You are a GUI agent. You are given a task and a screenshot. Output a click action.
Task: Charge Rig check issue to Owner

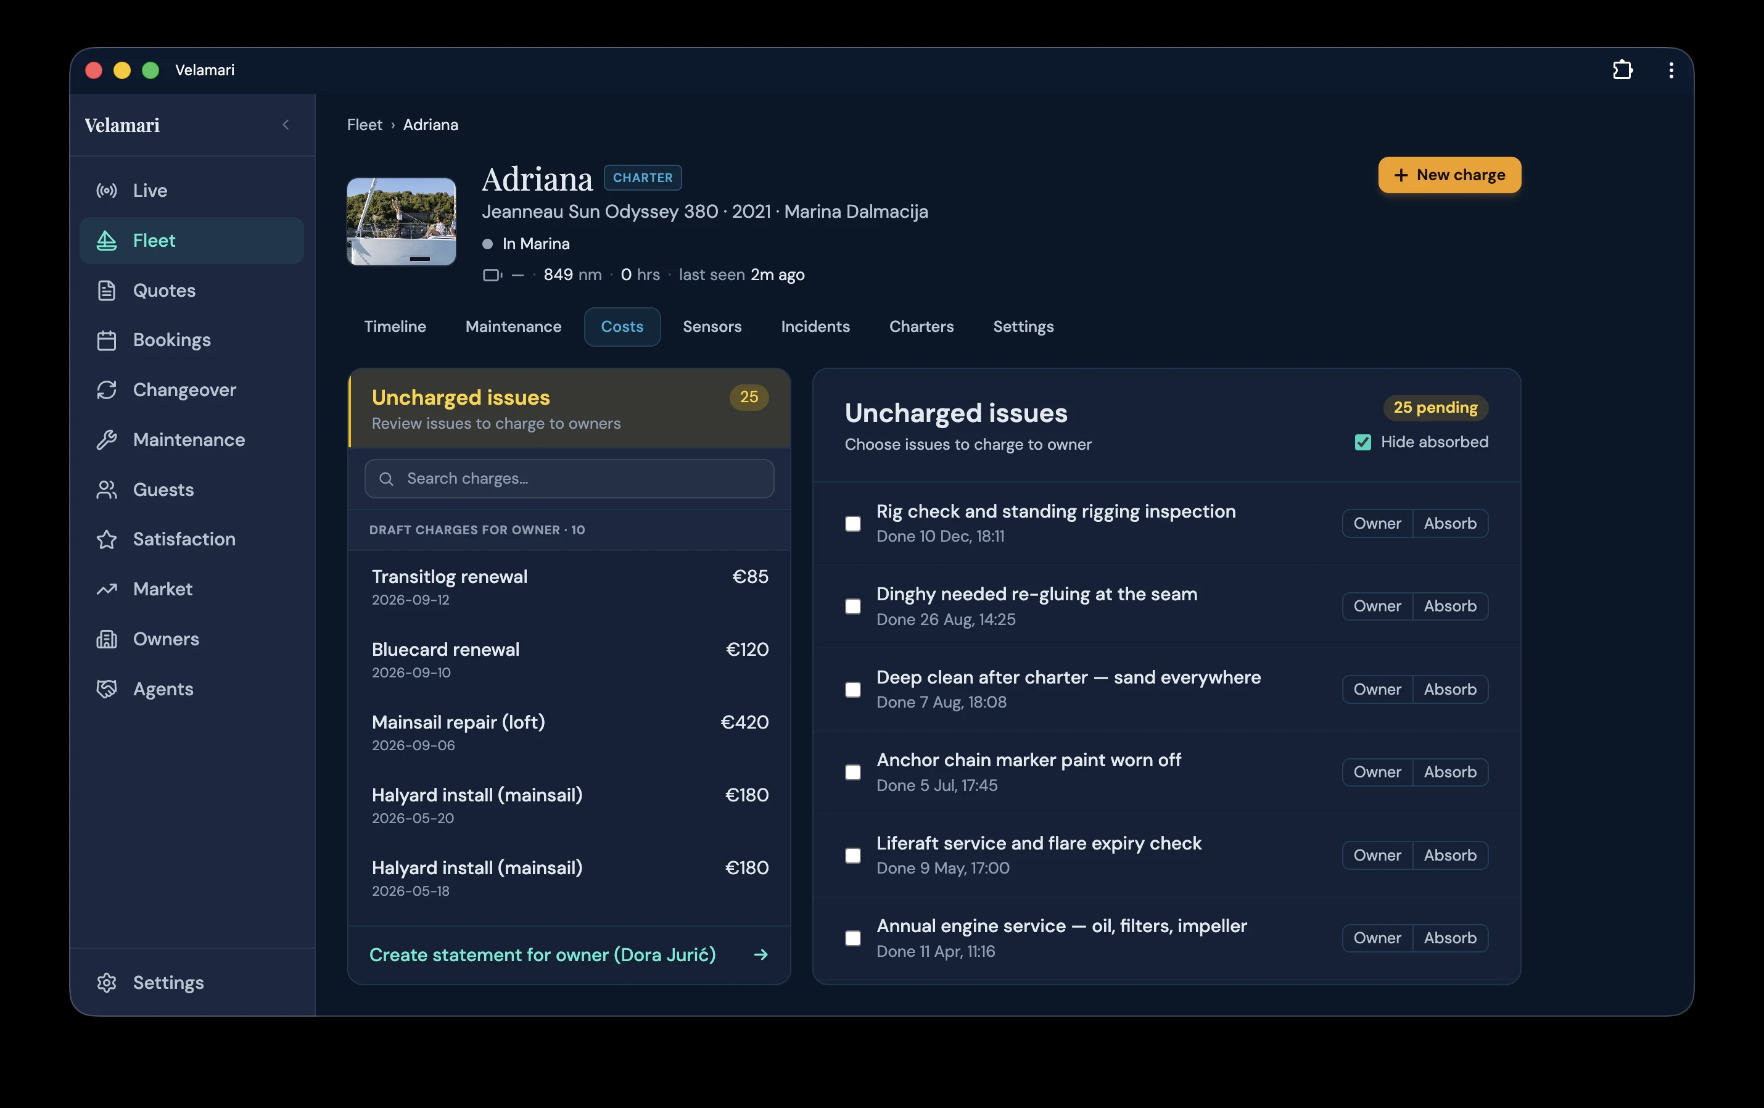tap(1377, 523)
